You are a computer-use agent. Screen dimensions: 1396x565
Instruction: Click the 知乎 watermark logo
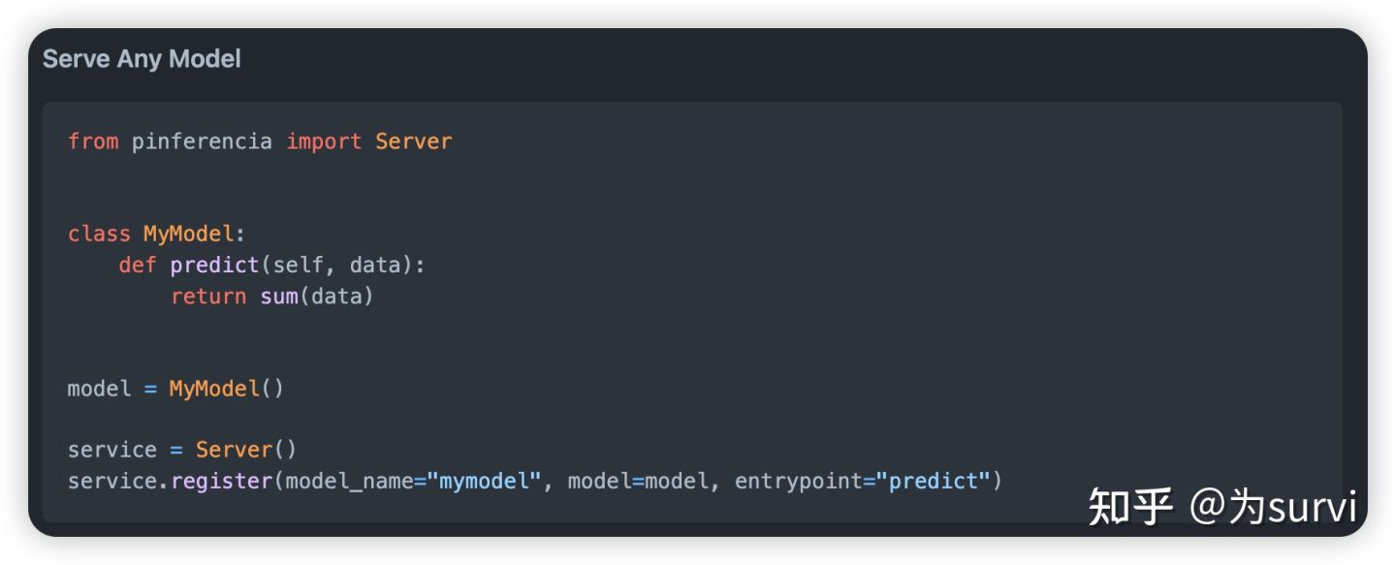(x=1130, y=507)
